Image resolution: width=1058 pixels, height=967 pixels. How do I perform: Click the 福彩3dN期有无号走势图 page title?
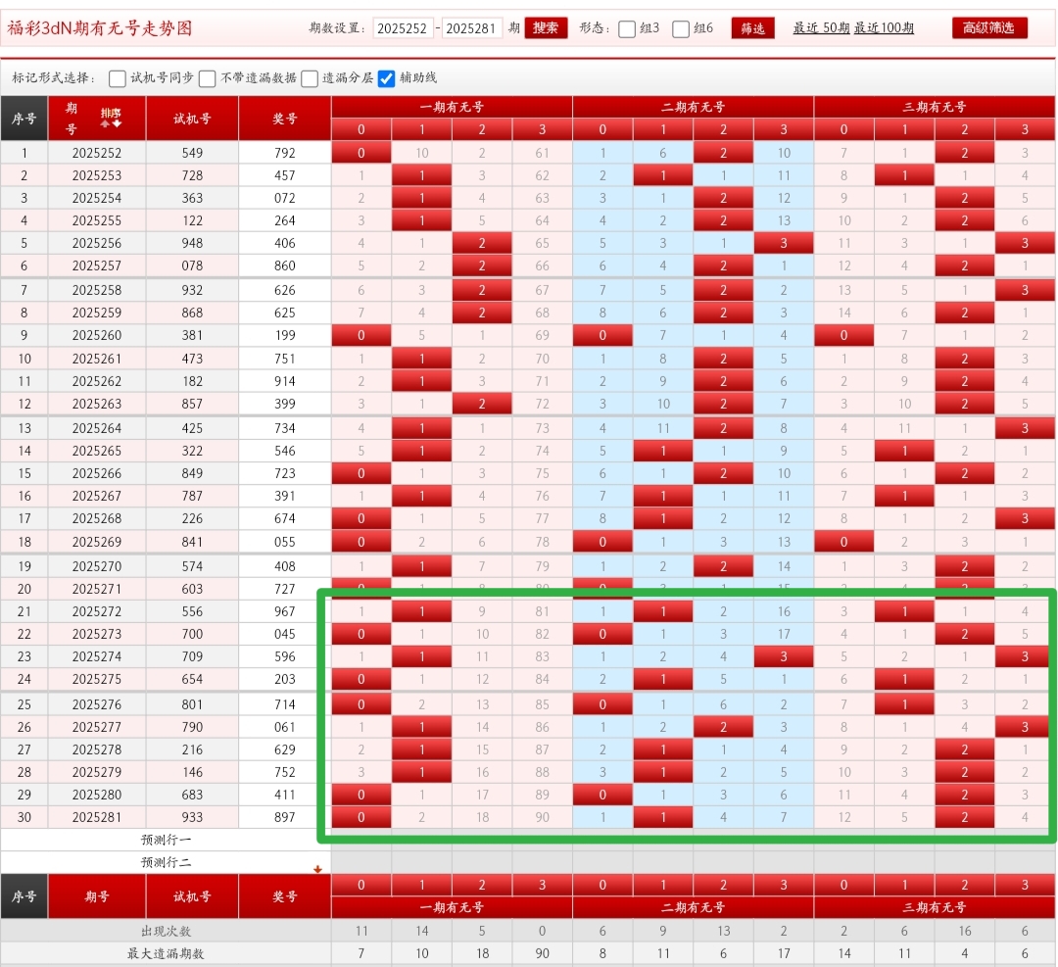pos(100,28)
